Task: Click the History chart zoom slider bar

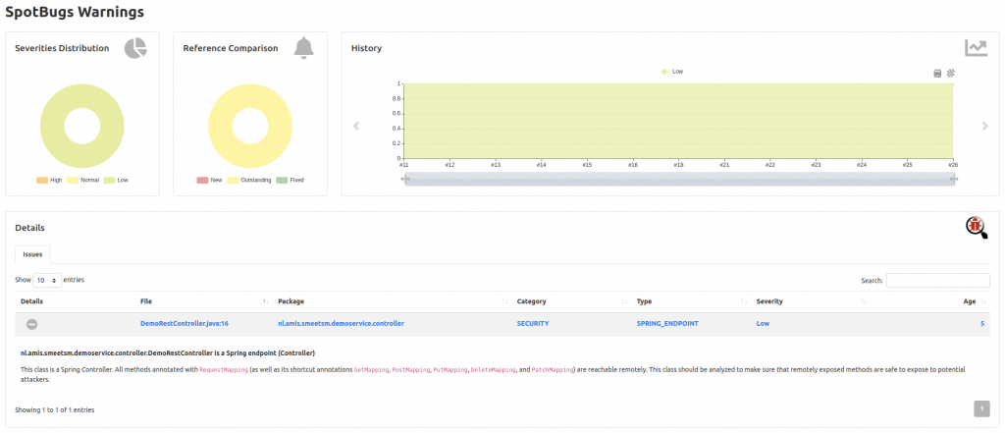Action: [x=679, y=180]
